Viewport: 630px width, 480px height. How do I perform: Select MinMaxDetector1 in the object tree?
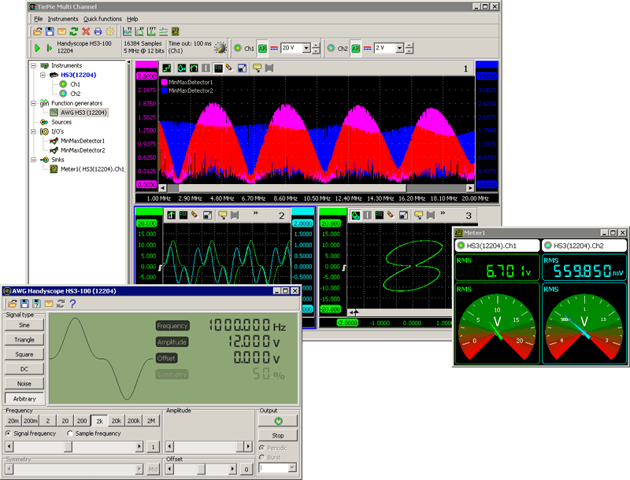coord(83,141)
